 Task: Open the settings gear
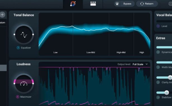click(170, 4)
